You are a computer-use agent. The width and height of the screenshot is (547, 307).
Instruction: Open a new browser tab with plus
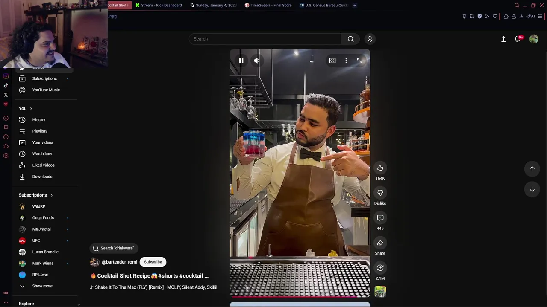click(x=355, y=5)
